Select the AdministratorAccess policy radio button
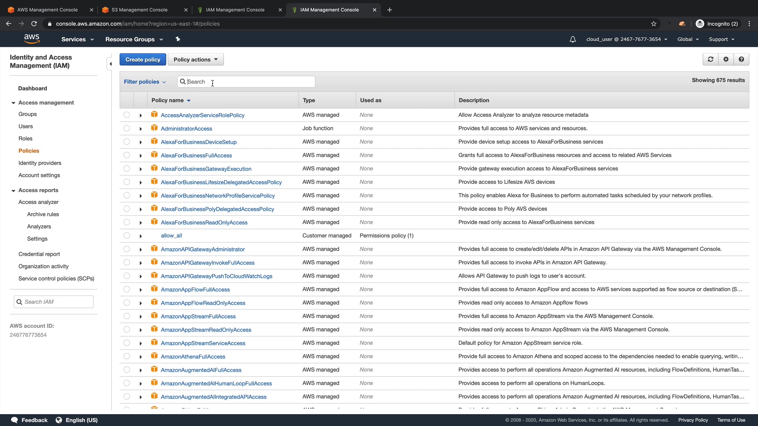 click(126, 128)
